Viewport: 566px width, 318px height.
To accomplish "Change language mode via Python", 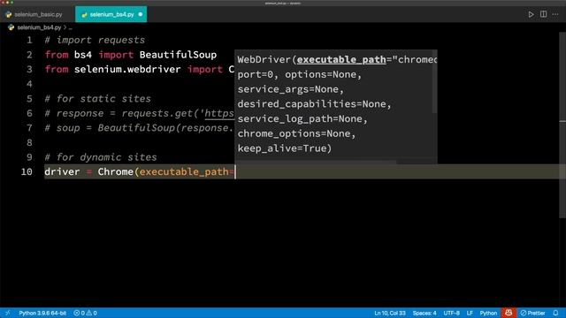I will 488,313.
